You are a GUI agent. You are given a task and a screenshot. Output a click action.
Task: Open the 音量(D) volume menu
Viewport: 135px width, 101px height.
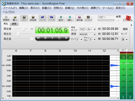46,8
